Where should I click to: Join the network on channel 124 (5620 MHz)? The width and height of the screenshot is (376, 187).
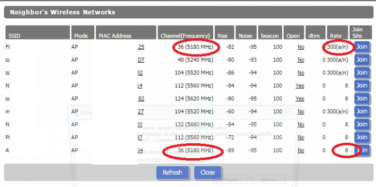coord(362,99)
